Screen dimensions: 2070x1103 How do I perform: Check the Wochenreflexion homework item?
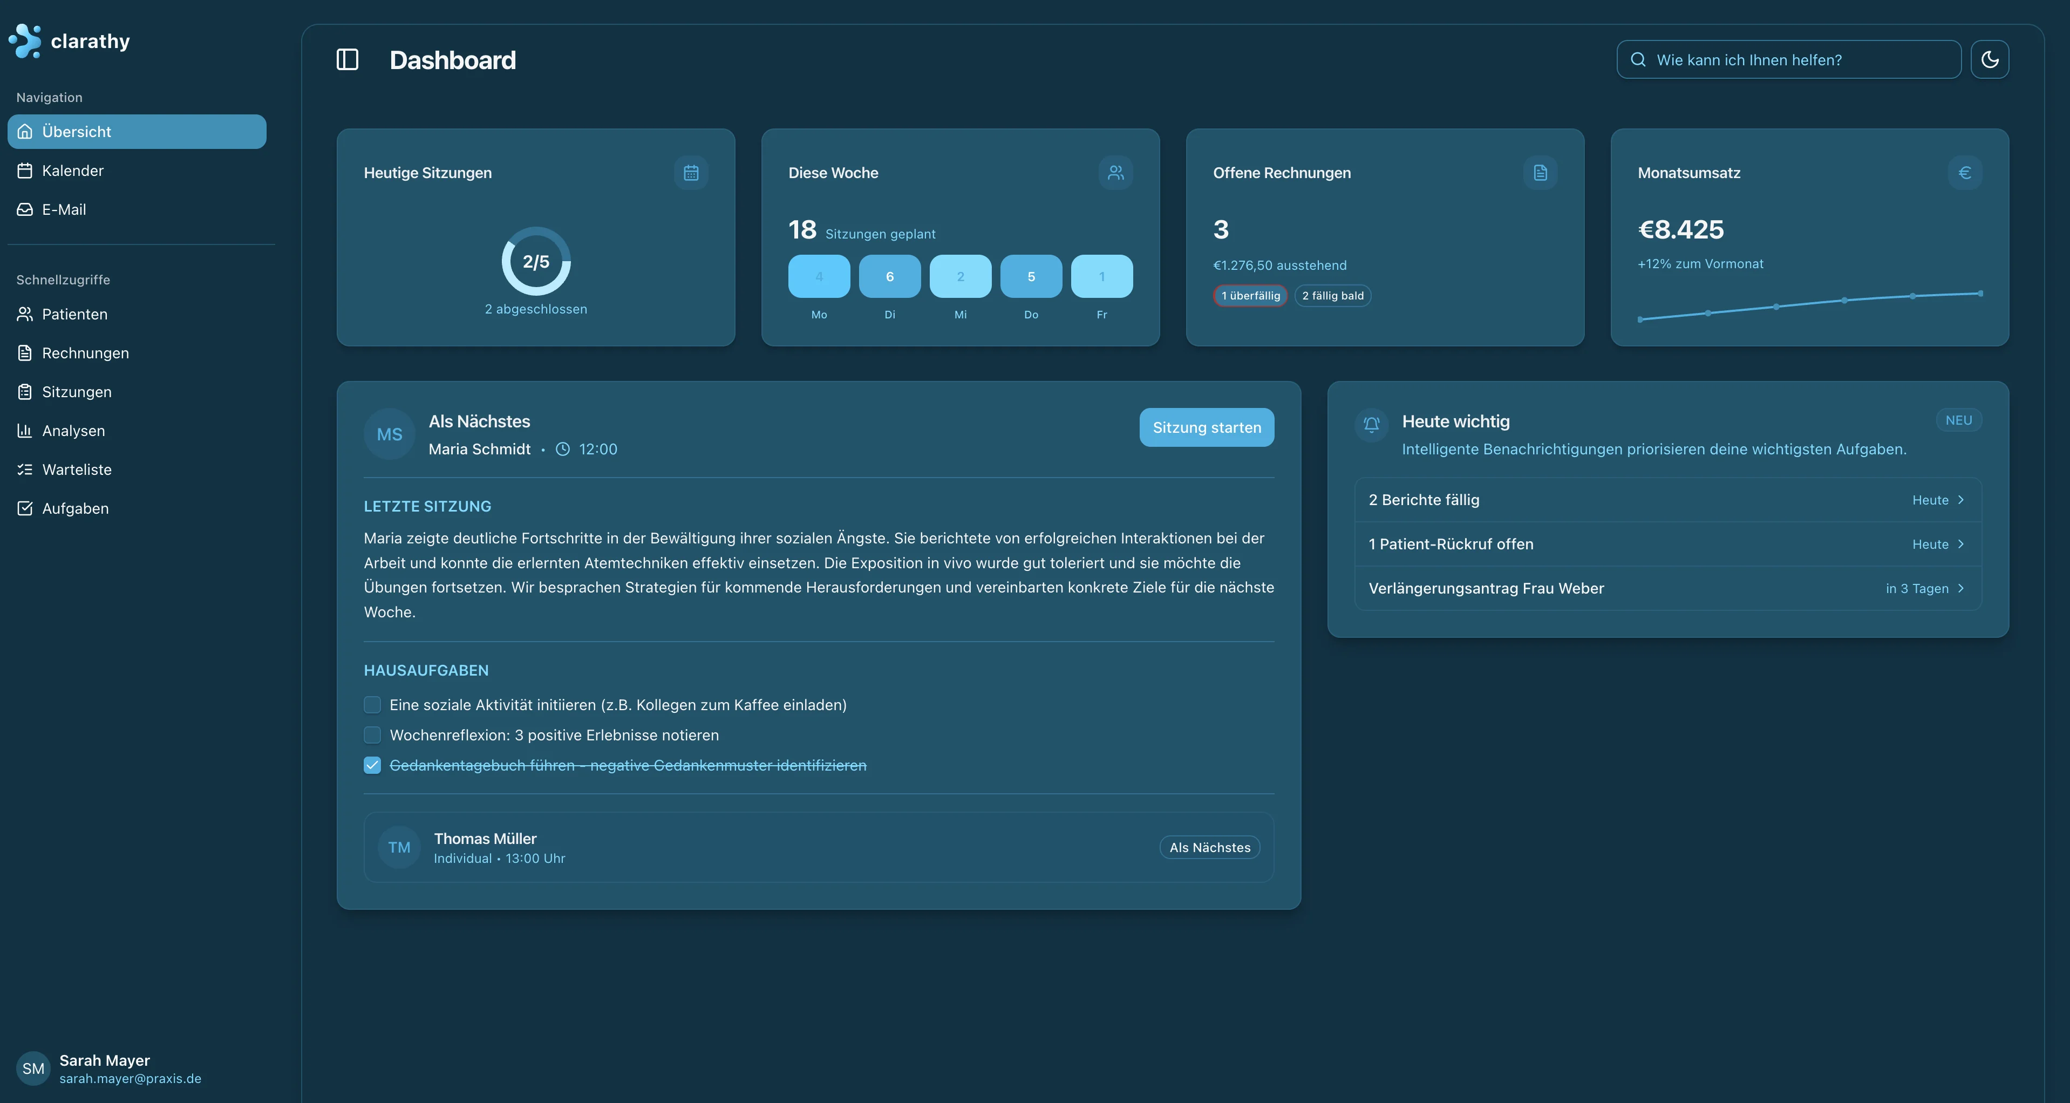(x=372, y=735)
